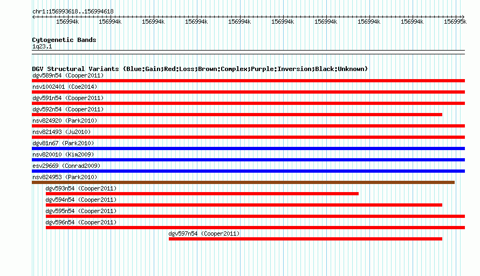The width and height of the screenshot is (480, 276).
Task: Open dgv595n54 (Cooper2011) variant label
Action: pos(81,211)
